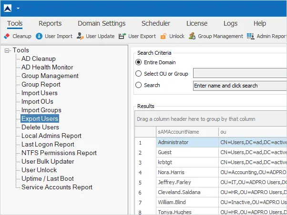
Task: Click the User Export toolbar label
Action: point(142,36)
